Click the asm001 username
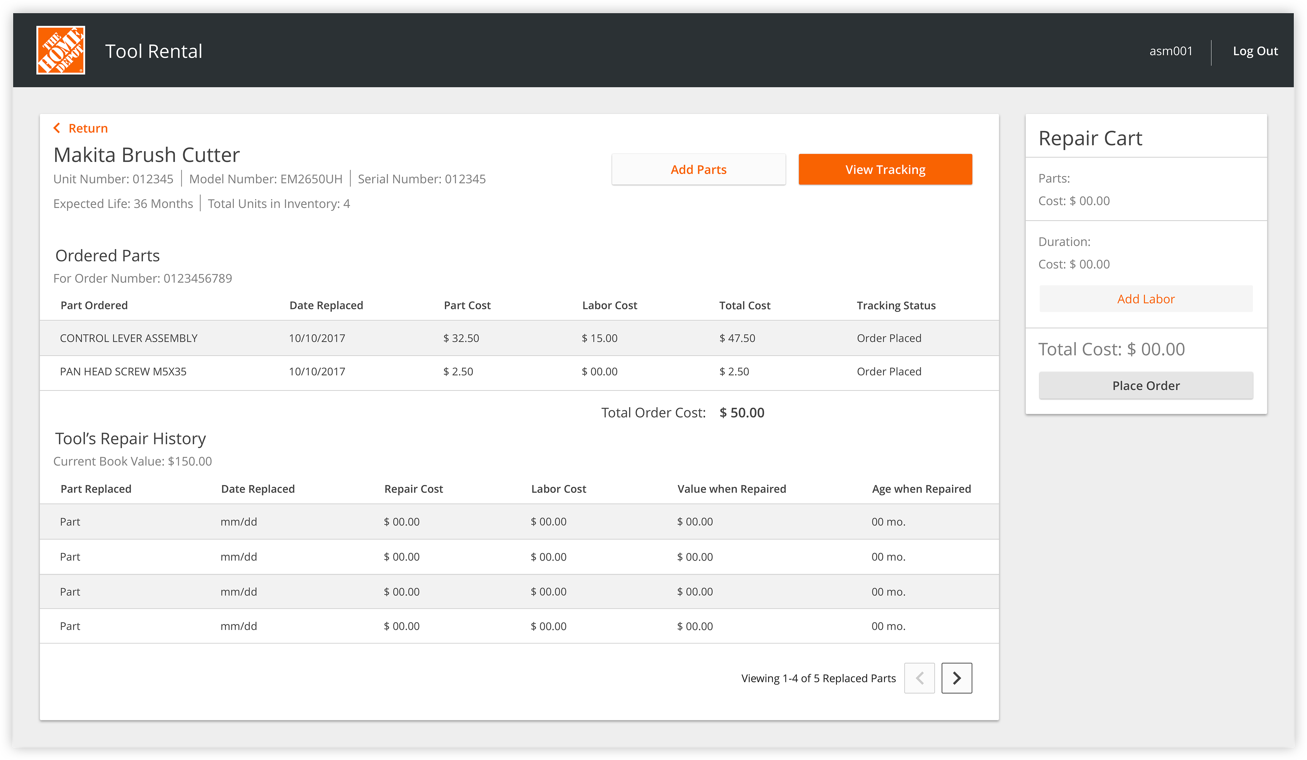 coord(1171,51)
